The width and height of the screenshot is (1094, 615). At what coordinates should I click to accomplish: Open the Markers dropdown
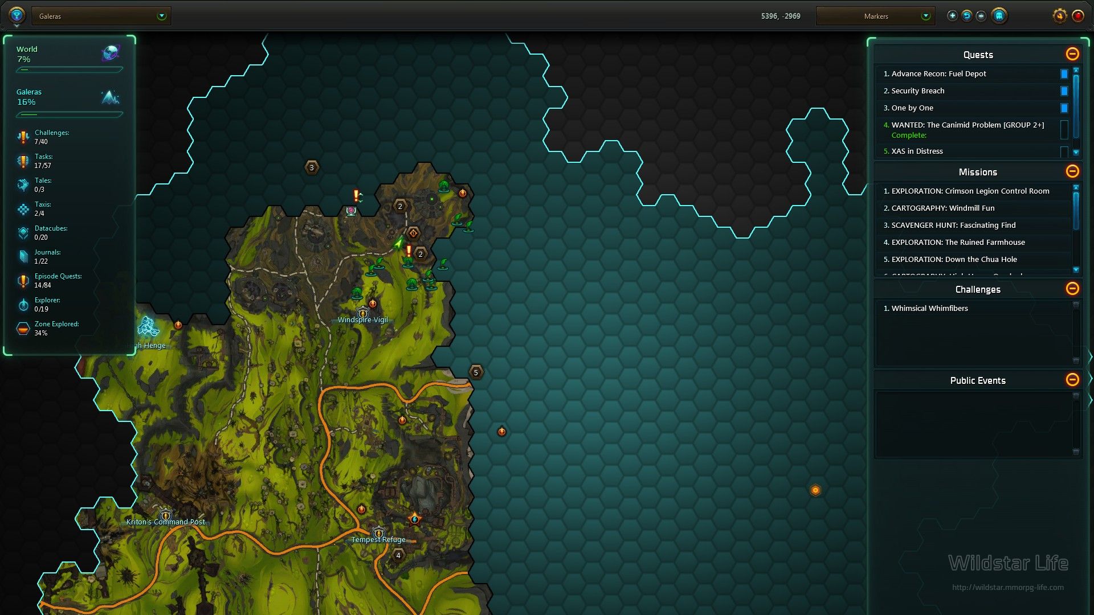876,16
